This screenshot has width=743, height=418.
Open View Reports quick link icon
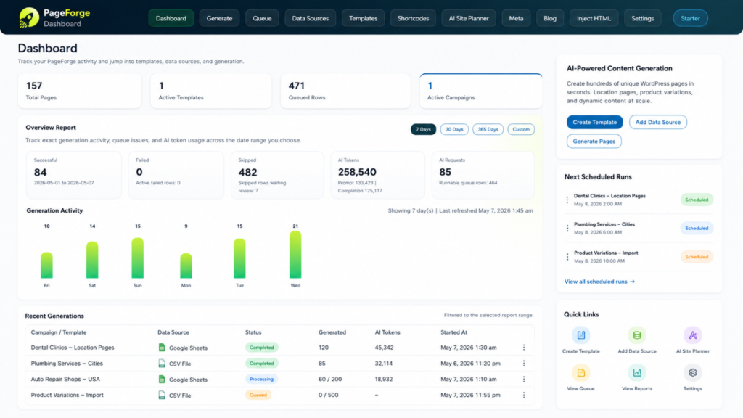coord(637,372)
